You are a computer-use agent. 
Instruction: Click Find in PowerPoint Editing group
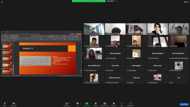[64, 36]
